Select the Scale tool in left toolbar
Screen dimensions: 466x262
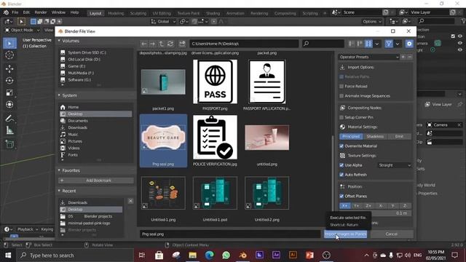pyautogui.click(x=9, y=92)
